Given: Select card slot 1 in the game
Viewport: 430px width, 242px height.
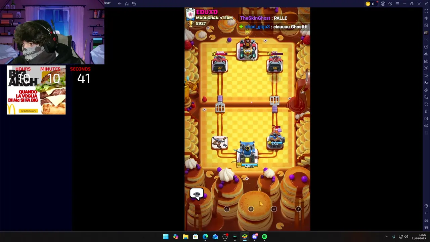Looking at the screenshot, I should (x=227, y=209).
